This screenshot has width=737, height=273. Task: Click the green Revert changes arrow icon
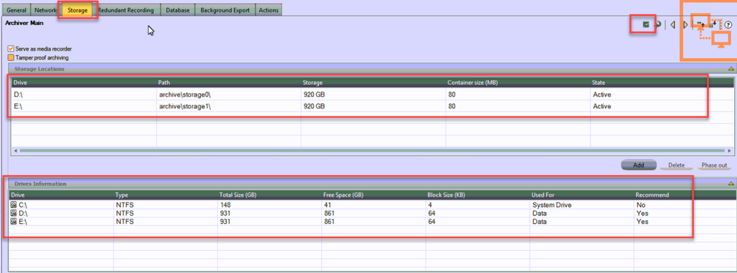point(658,25)
